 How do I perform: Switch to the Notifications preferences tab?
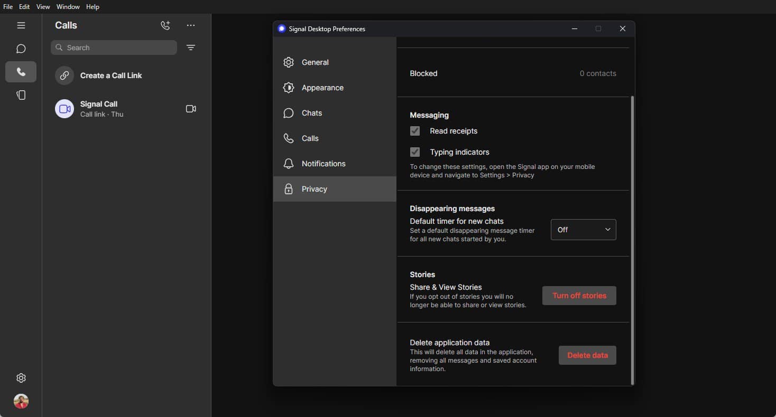click(335, 164)
